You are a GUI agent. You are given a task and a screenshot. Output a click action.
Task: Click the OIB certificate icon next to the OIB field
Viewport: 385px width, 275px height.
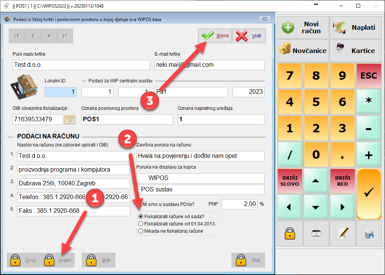click(x=70, y=119)
